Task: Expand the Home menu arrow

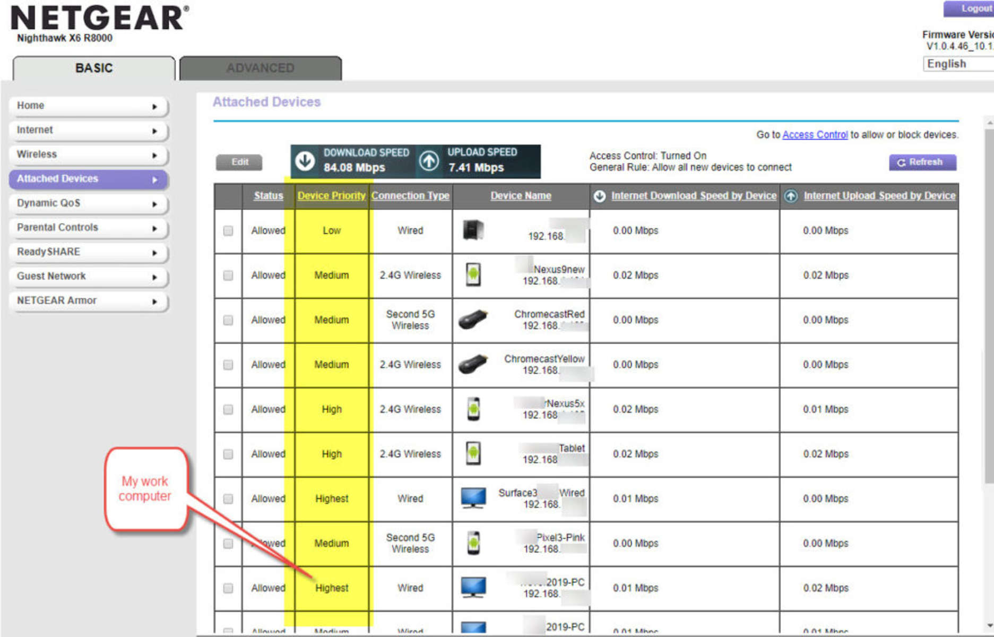Action: point(155,107)
